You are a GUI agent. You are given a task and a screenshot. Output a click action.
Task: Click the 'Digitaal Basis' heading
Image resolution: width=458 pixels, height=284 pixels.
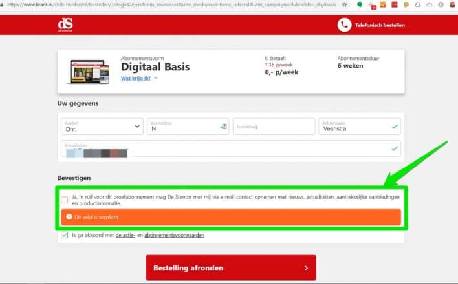click(x=155, y=67)
